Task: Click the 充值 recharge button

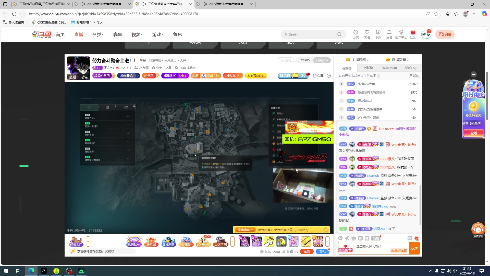Action: 307,252
